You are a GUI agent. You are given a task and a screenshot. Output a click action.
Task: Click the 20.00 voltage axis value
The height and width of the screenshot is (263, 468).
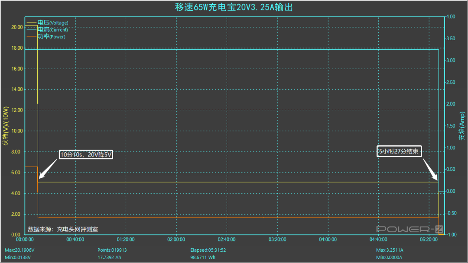[x=17, y=27]
